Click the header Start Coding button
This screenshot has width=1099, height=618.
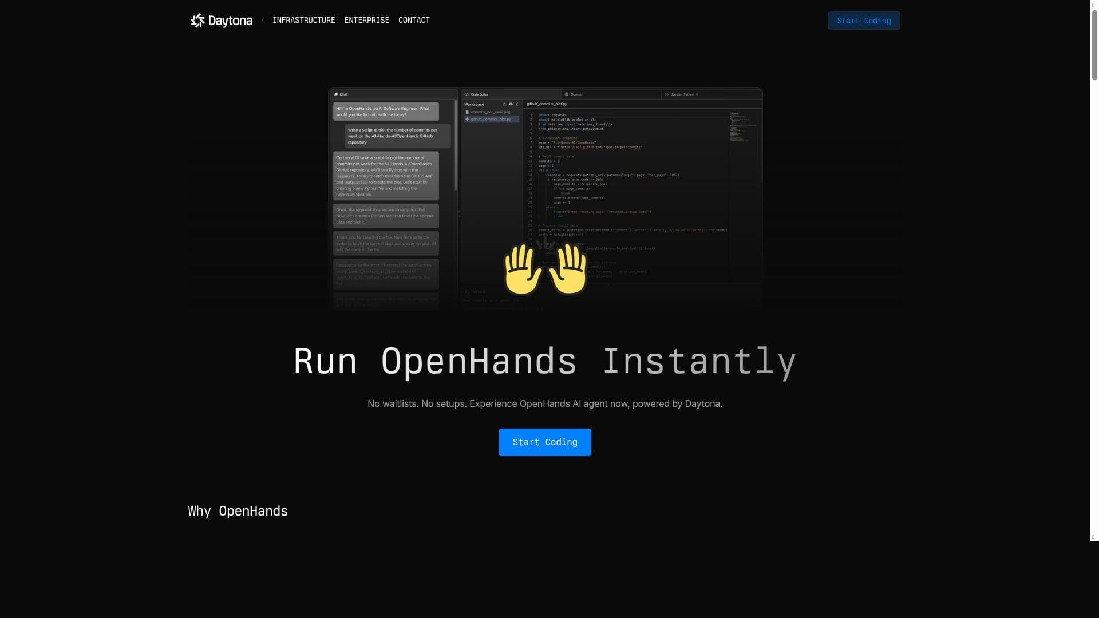pyautogui.click(x=863, y=21)
